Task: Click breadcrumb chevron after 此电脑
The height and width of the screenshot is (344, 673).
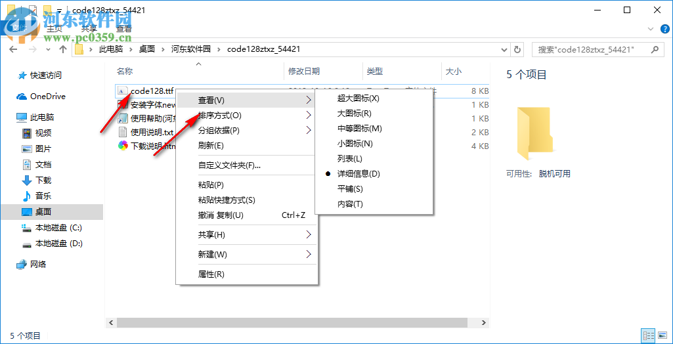Action: coord(131,49)
